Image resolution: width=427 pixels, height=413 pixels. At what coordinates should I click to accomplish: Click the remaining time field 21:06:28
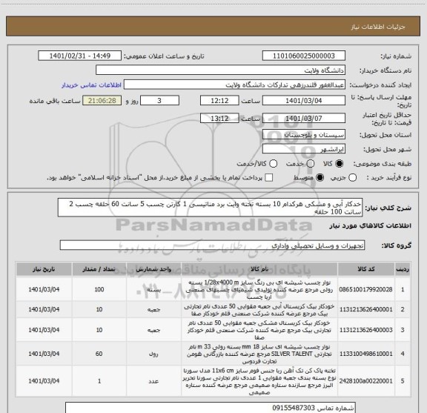pos(102,101)
